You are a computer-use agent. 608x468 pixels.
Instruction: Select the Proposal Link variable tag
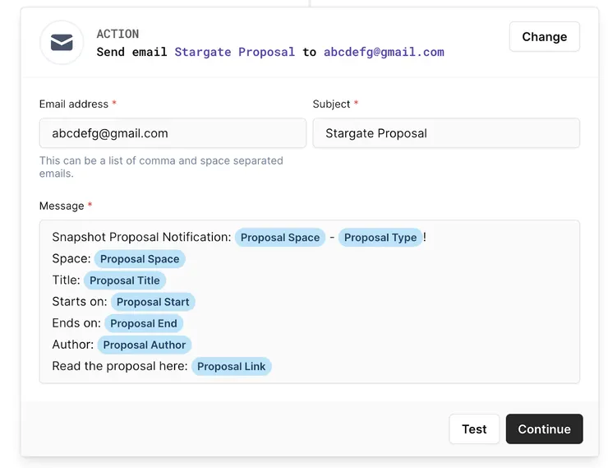pos(232,366)
